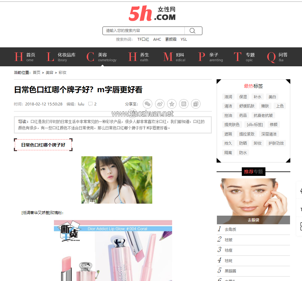Image resolution: width=302 pixels, height=281 pixels.
Task: Open more share options icon
Action: point(196,104)
